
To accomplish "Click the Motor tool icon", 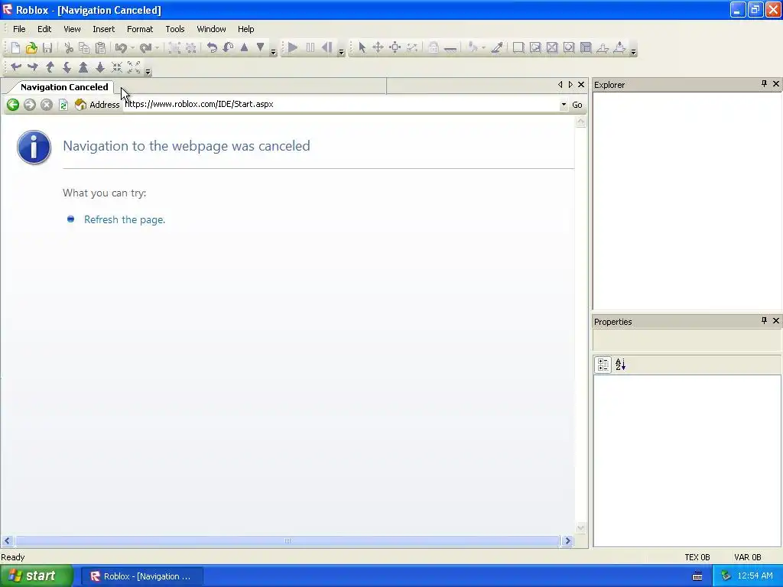I will 619,48.
